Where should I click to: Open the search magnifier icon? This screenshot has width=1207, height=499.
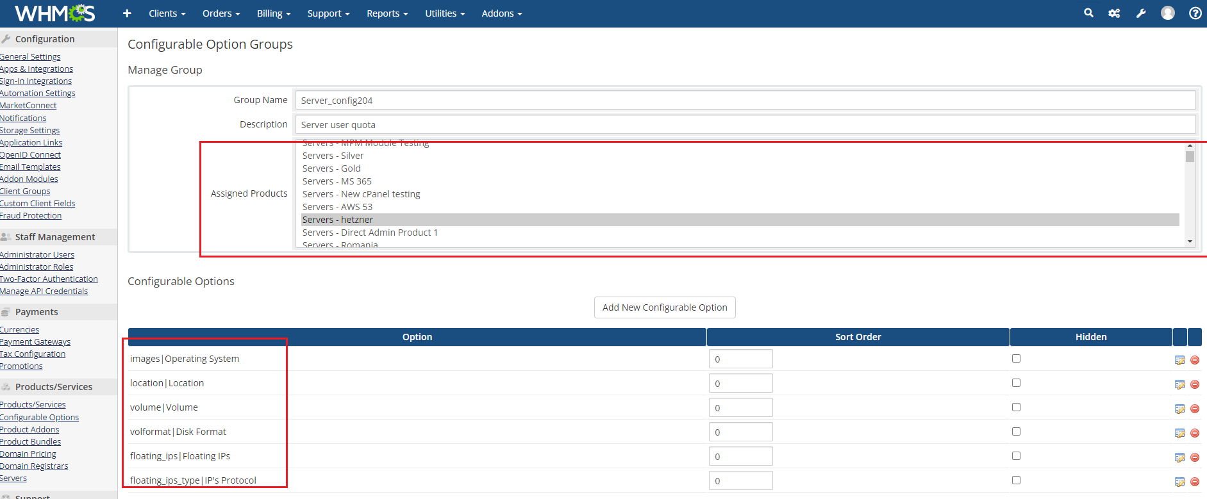coord(1088,13)
